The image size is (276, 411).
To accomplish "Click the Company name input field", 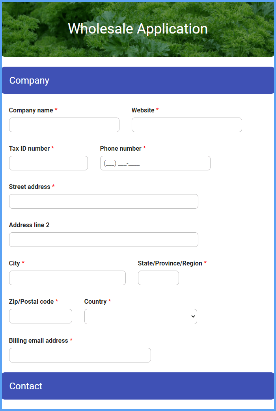I will (64, 125).
